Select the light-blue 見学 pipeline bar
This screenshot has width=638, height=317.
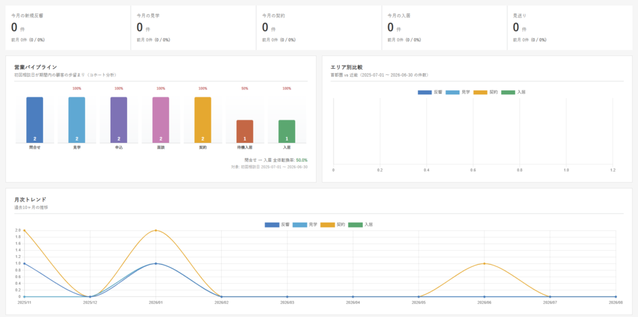[x=77, y=120]
